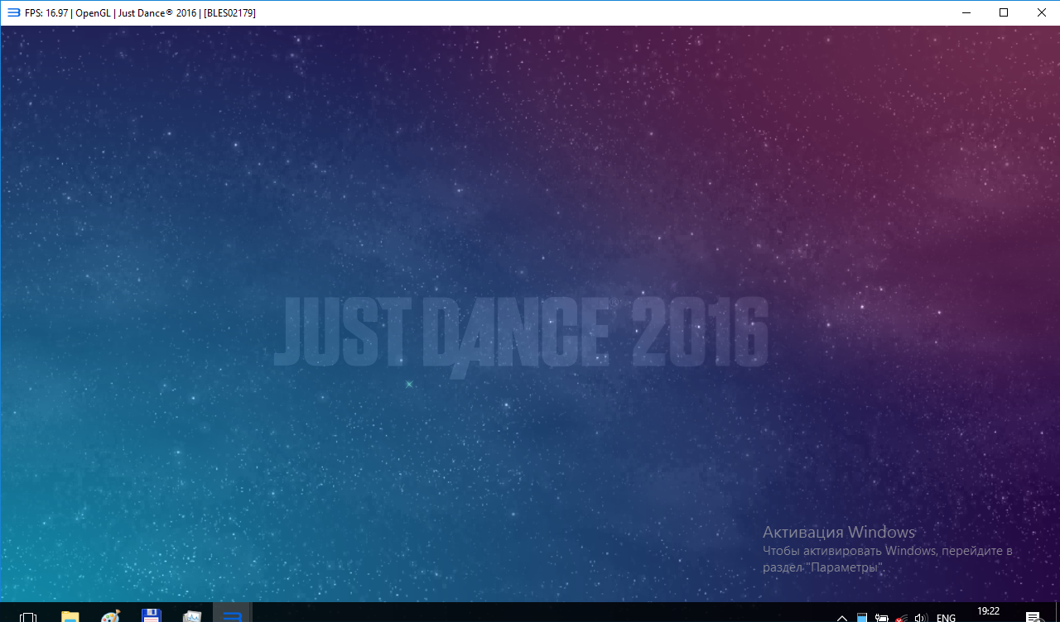Click the RPCS3 icon in title bar
Viewport: 1060px width, 622px height.
click(x=13, y=12)
